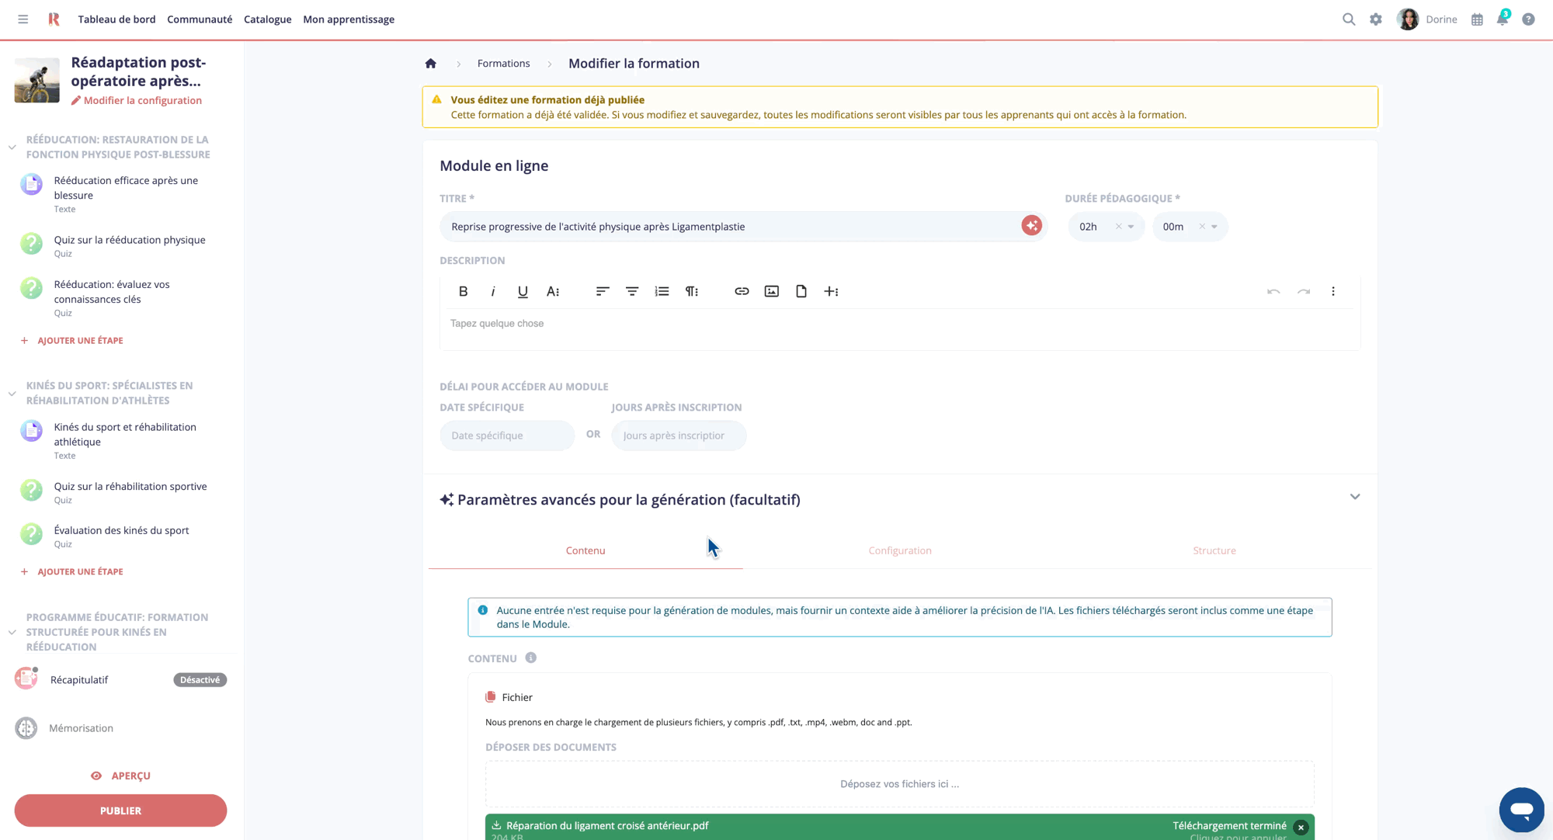Open the notifications bell with 3 alerts

click(x=1503, y=19)
